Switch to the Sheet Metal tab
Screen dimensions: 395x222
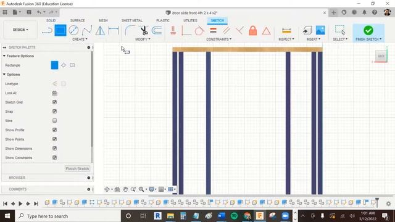point(132,20)
